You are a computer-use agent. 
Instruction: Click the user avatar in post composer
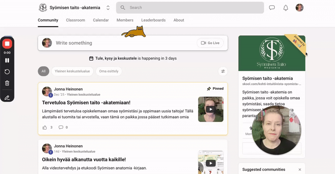[47, 43]
